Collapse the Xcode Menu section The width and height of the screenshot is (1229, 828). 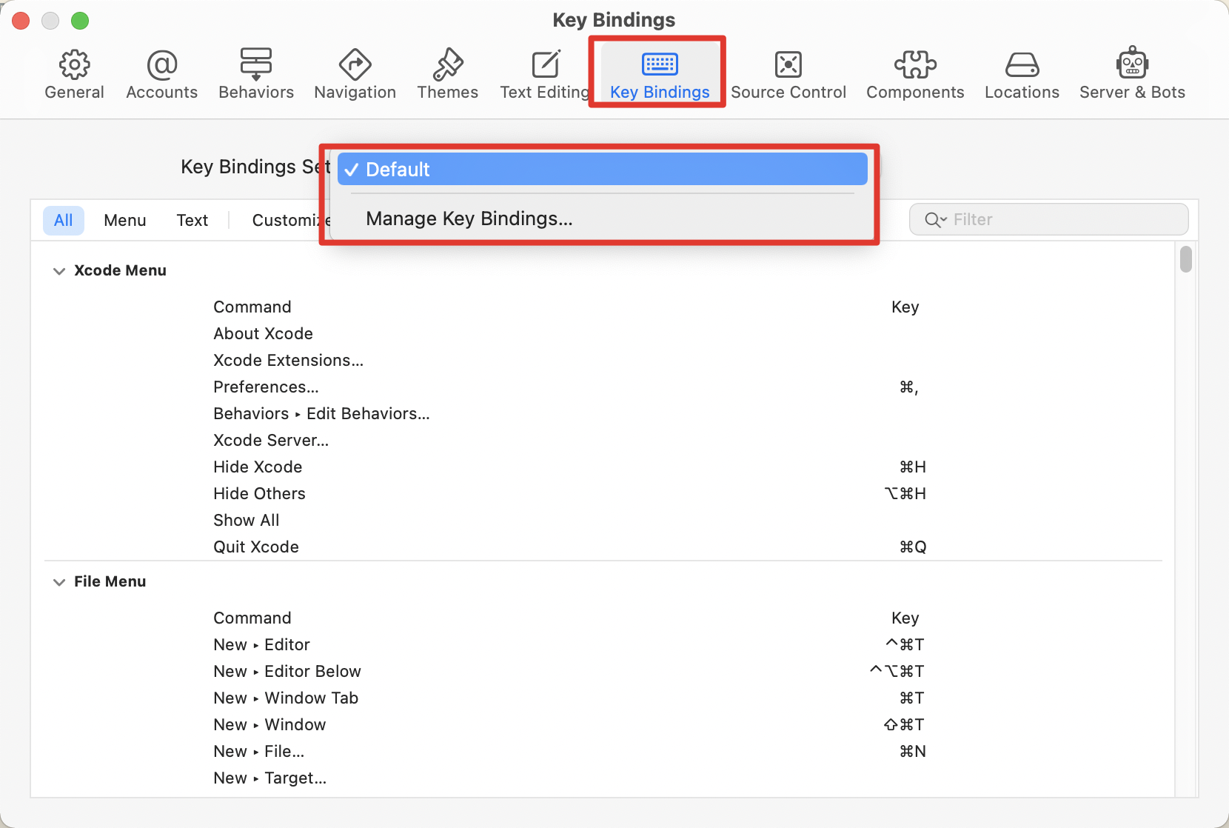[59, 271]
